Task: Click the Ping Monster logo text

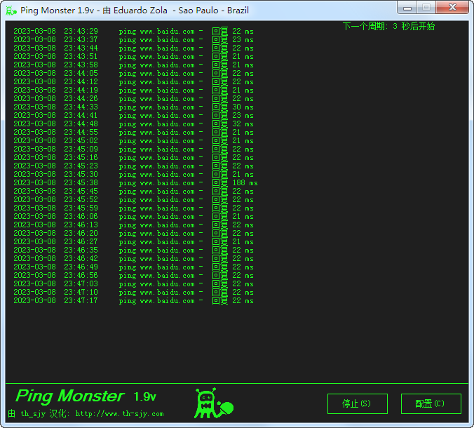Action: [x=69, y=396]
